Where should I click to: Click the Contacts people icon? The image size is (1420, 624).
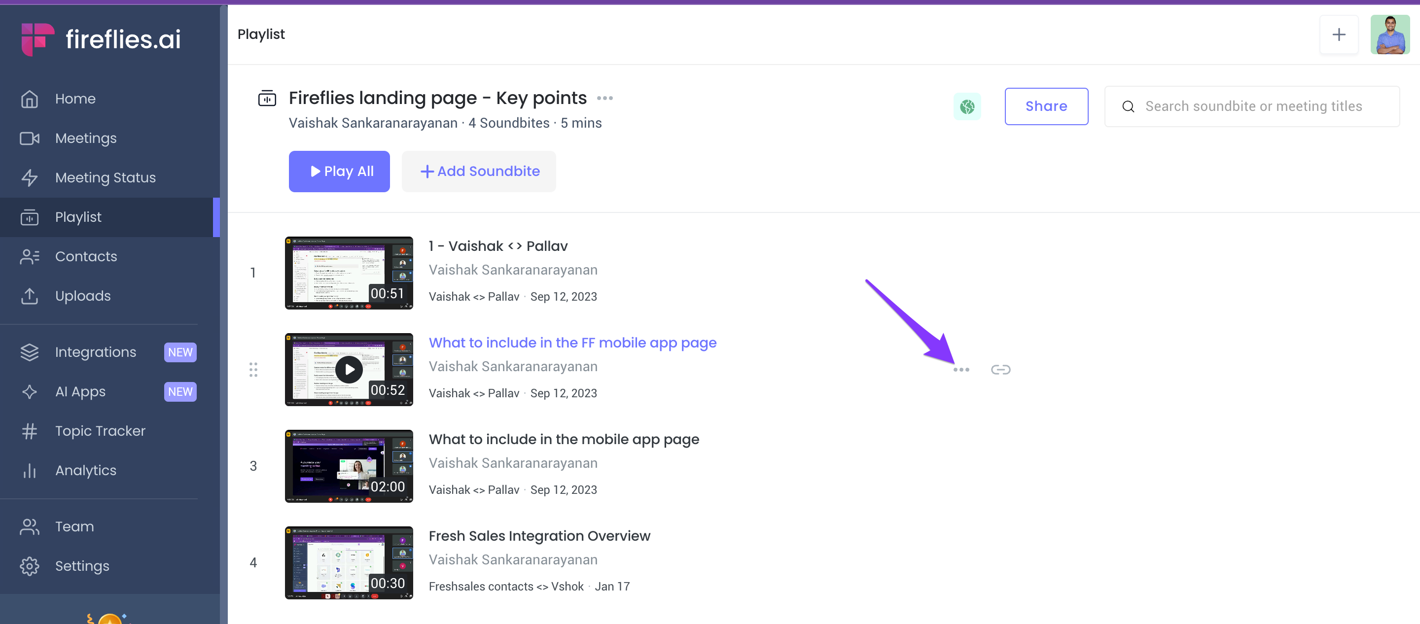[x=30, y=256]
